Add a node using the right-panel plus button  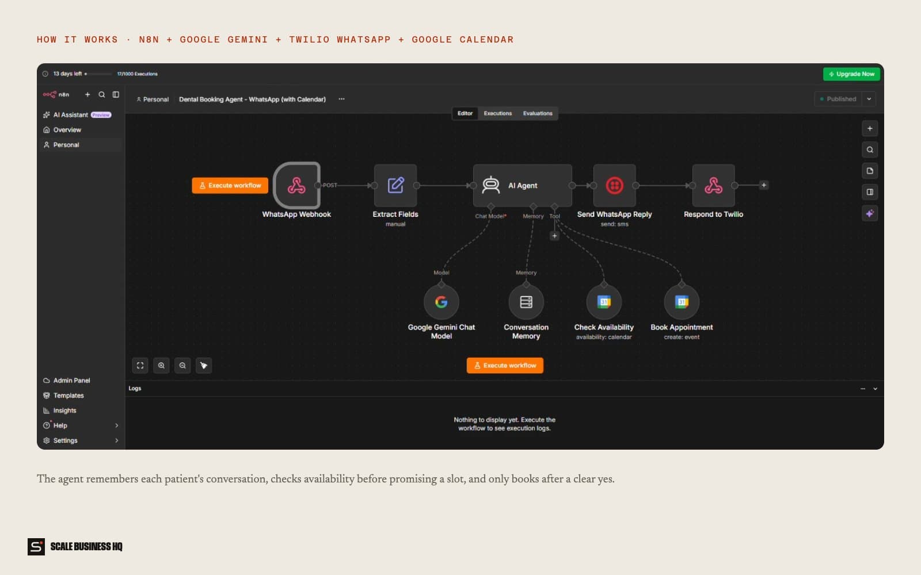(x=870, y=129)
